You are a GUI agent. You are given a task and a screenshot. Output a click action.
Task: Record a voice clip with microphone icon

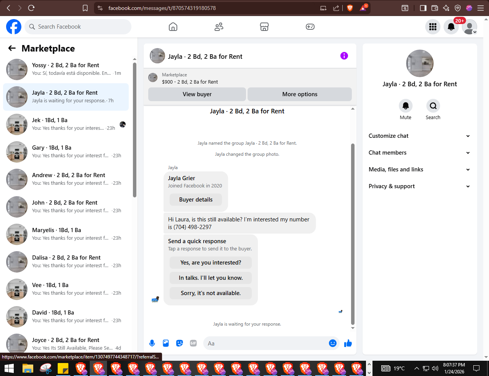[x=152, y=343]
